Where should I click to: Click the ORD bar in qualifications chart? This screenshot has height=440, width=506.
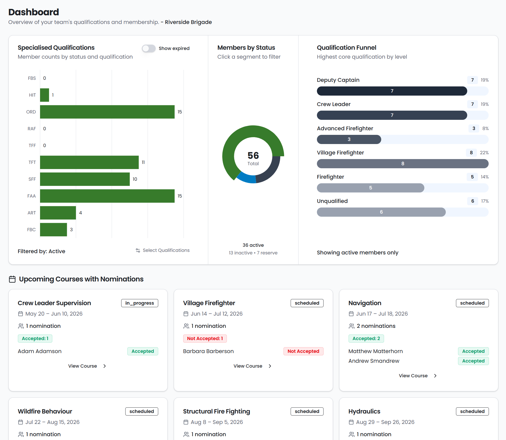(107, 112)
